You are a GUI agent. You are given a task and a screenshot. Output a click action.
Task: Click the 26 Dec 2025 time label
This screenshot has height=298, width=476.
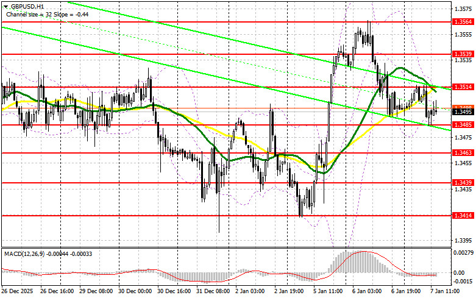coord(17,291)
